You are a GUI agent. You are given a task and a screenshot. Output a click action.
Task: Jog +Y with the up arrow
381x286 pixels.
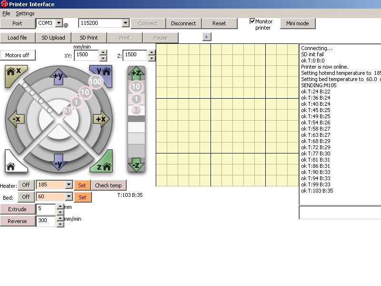pos(58,76)
